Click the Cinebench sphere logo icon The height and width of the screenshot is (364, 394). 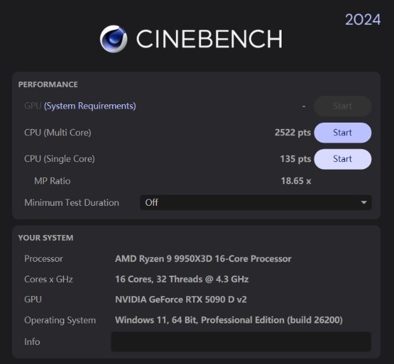[x=114, y=39]
